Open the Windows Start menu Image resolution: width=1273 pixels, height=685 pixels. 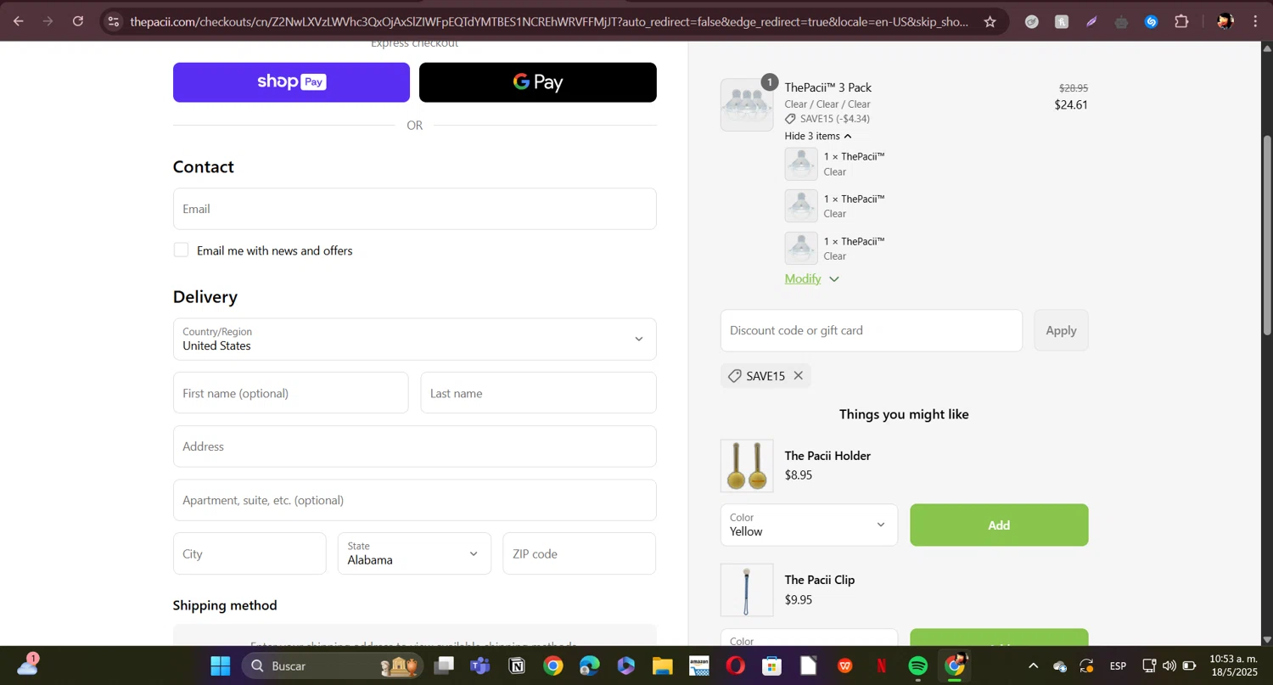(220, 666)
